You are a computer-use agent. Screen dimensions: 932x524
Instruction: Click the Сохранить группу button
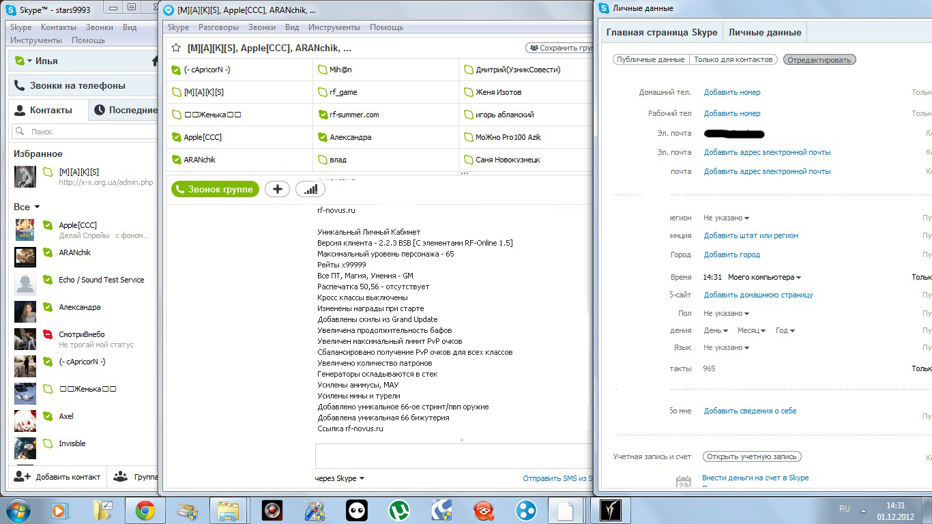click(559, 48)
